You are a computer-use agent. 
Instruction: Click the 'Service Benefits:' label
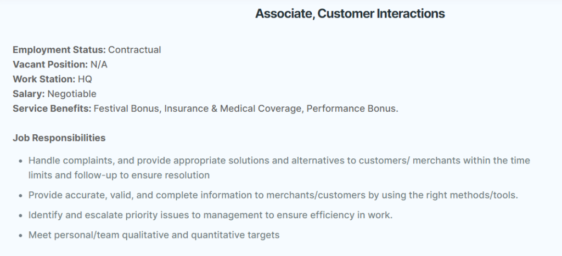[x=52, y=109]
